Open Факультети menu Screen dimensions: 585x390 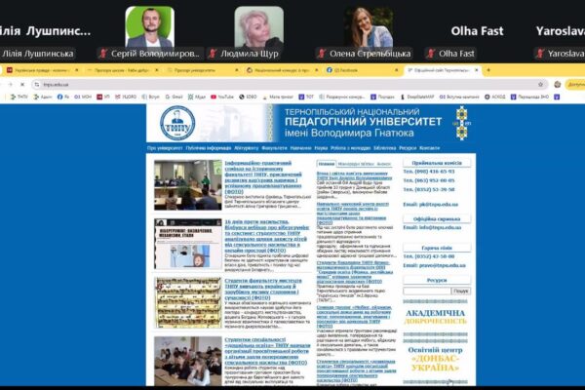(274, 148)
